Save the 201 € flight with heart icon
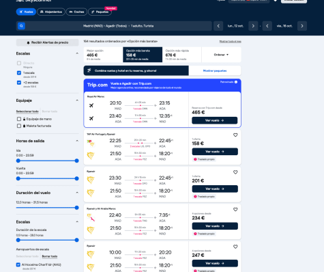324x272 pixels. pyautogui.click(x=235, y=172)
